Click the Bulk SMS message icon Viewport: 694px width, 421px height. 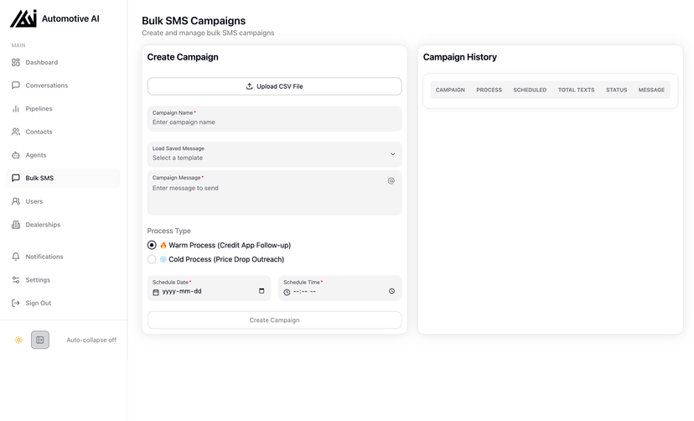click(16, 178)
